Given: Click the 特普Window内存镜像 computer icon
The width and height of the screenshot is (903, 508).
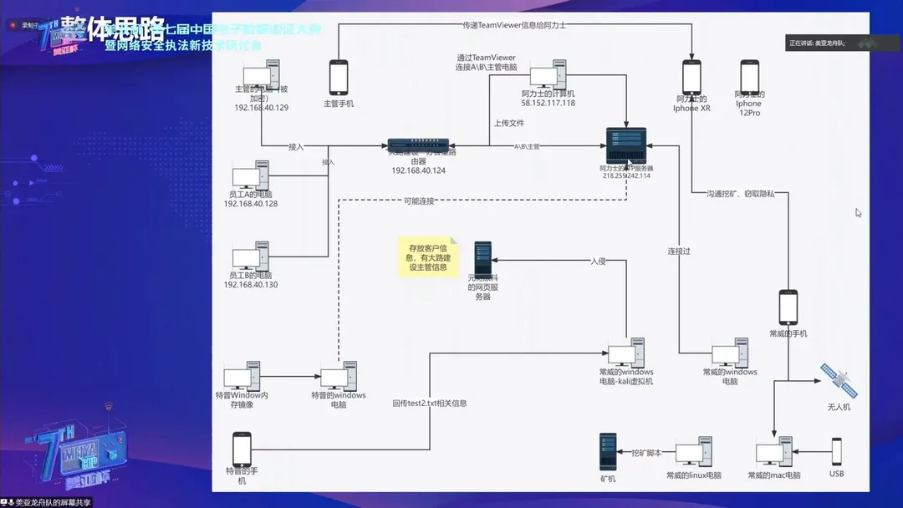Looking at the screenshot, I should 242,376.
